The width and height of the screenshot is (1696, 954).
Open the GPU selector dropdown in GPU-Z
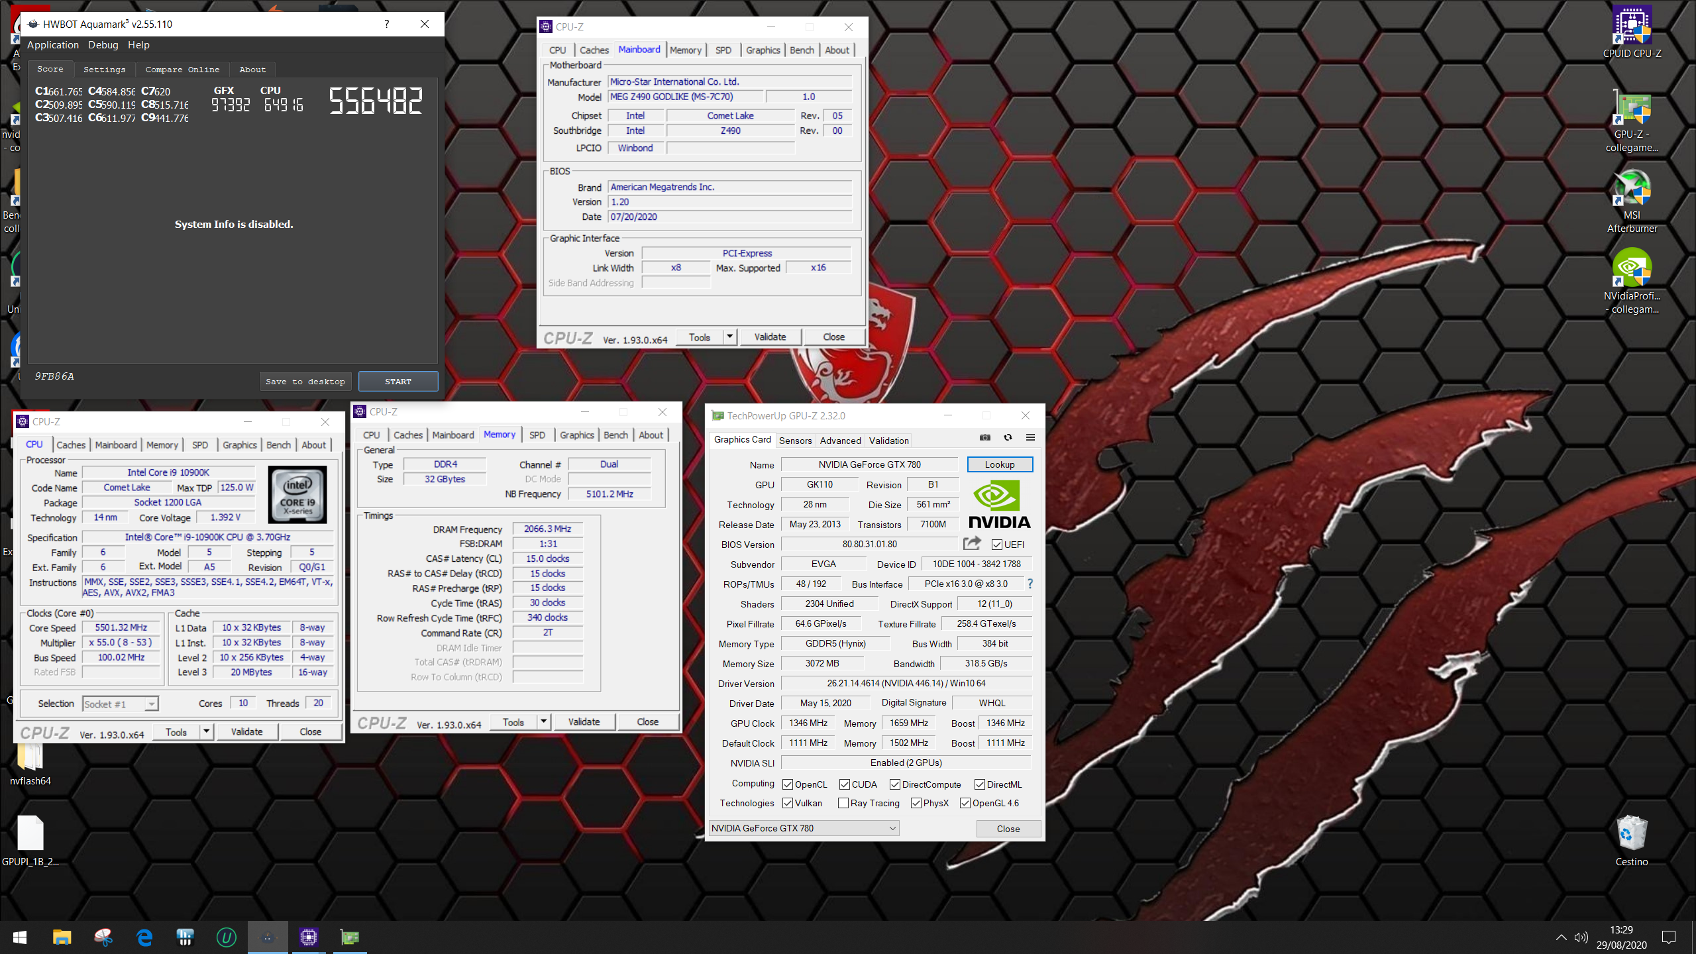(x=804, y=828)
